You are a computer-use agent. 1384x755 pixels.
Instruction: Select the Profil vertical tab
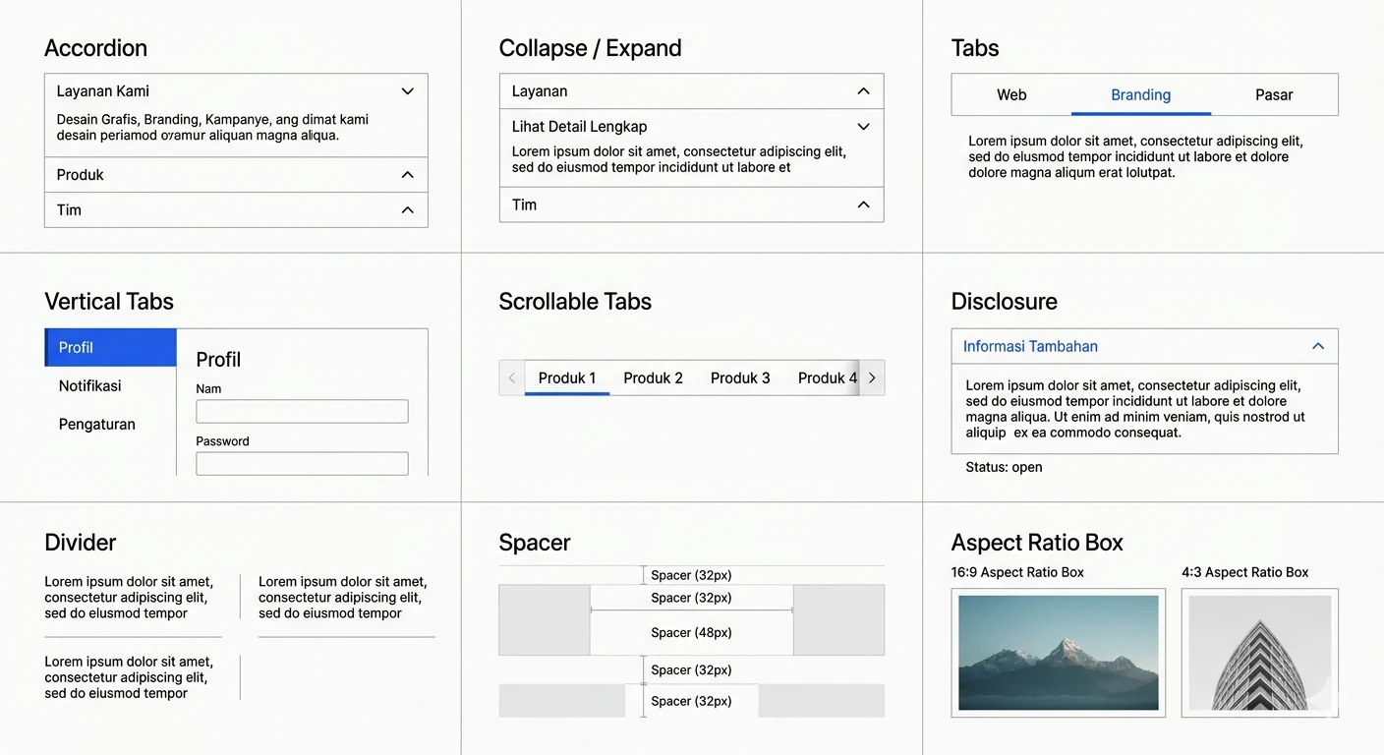point(110,348)
